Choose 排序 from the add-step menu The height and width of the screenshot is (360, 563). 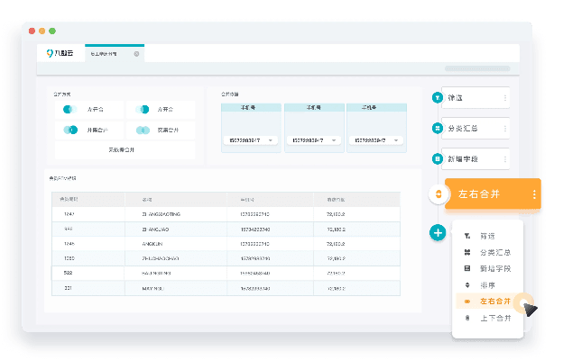[x=487, y=285]
